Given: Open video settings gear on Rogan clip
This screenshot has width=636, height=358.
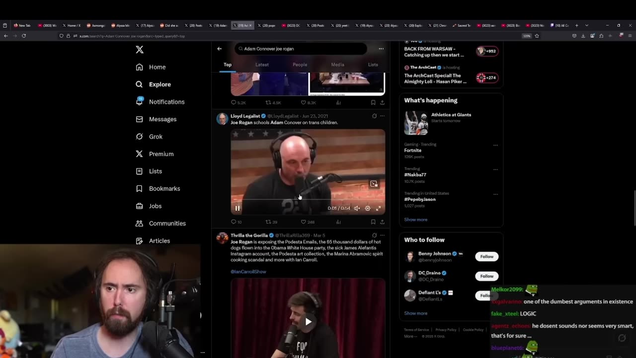Looking at the screenshot, I should click(368, 208).
